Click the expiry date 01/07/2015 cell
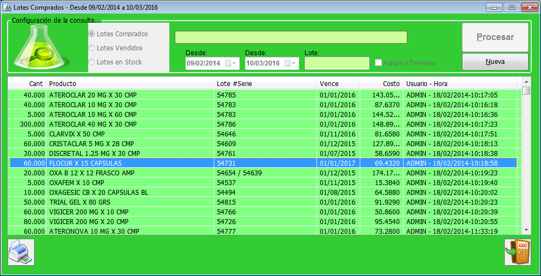This screenshot has width=541, height=276. 338,153
